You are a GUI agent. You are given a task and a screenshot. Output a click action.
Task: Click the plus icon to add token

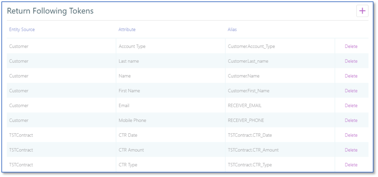click(362, 11)
